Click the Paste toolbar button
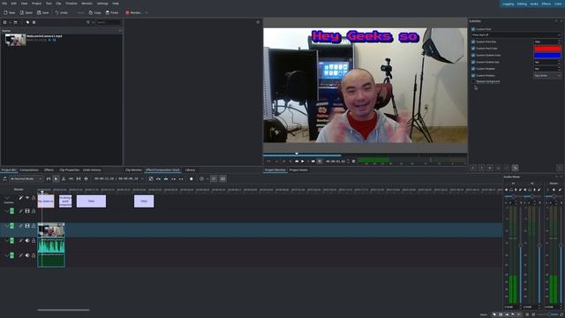Image resolution: width=565 pixels, height=318 pixels. [112, 12]
